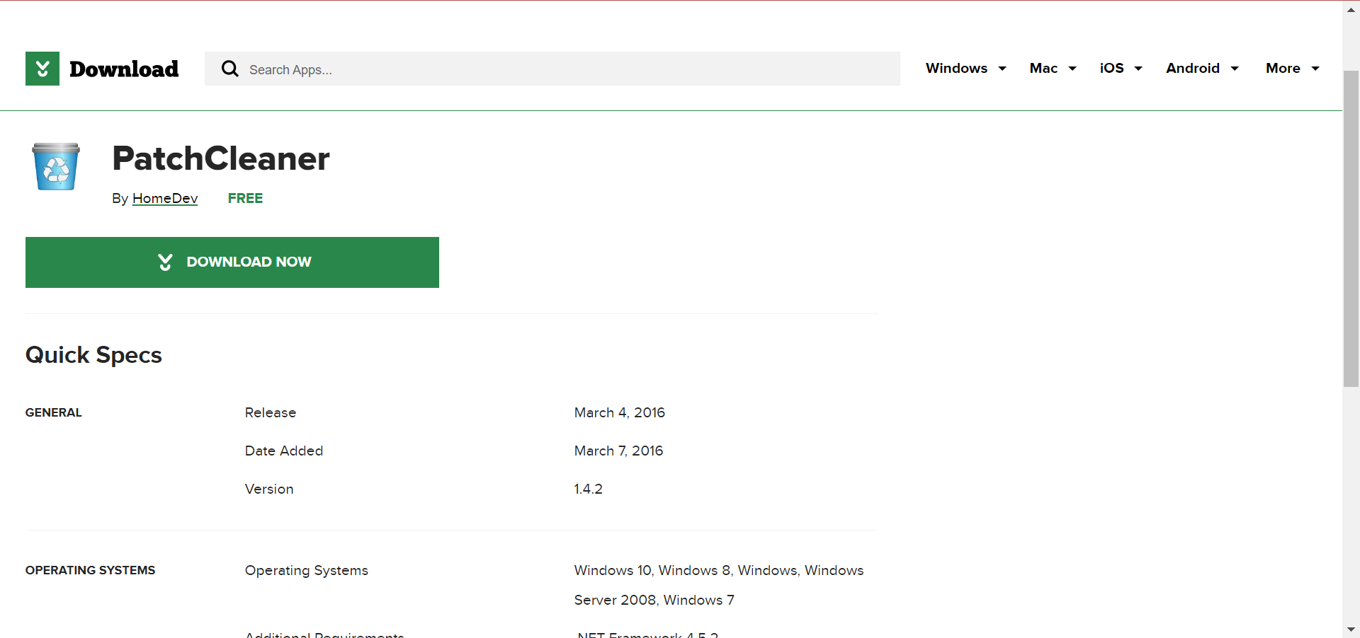Click the Download wordmark in the header

124,69
